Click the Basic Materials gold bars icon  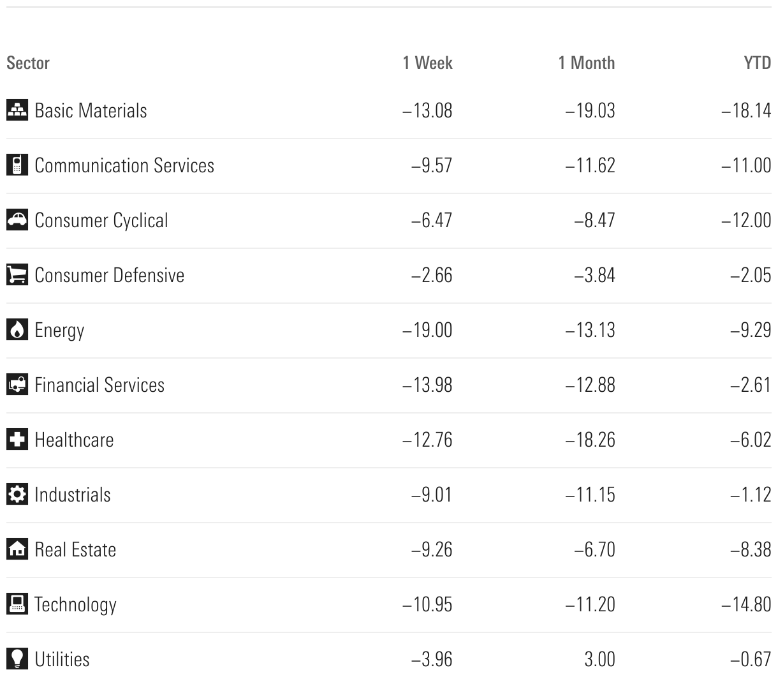pos(17,110)
